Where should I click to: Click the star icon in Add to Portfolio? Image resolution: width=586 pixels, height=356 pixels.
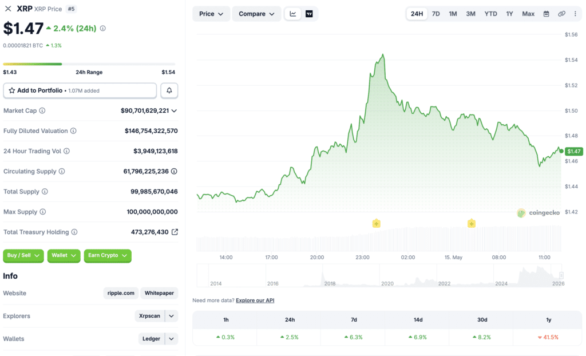point(12,90)
